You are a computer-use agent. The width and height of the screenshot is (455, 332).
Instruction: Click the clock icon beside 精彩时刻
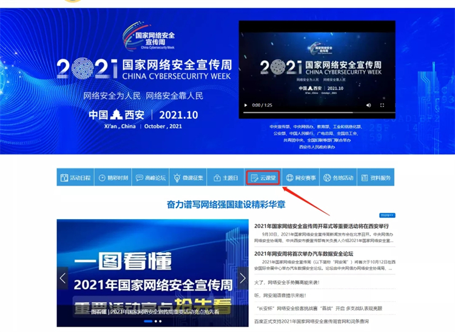pyautogui.click(x=102, y=178)
